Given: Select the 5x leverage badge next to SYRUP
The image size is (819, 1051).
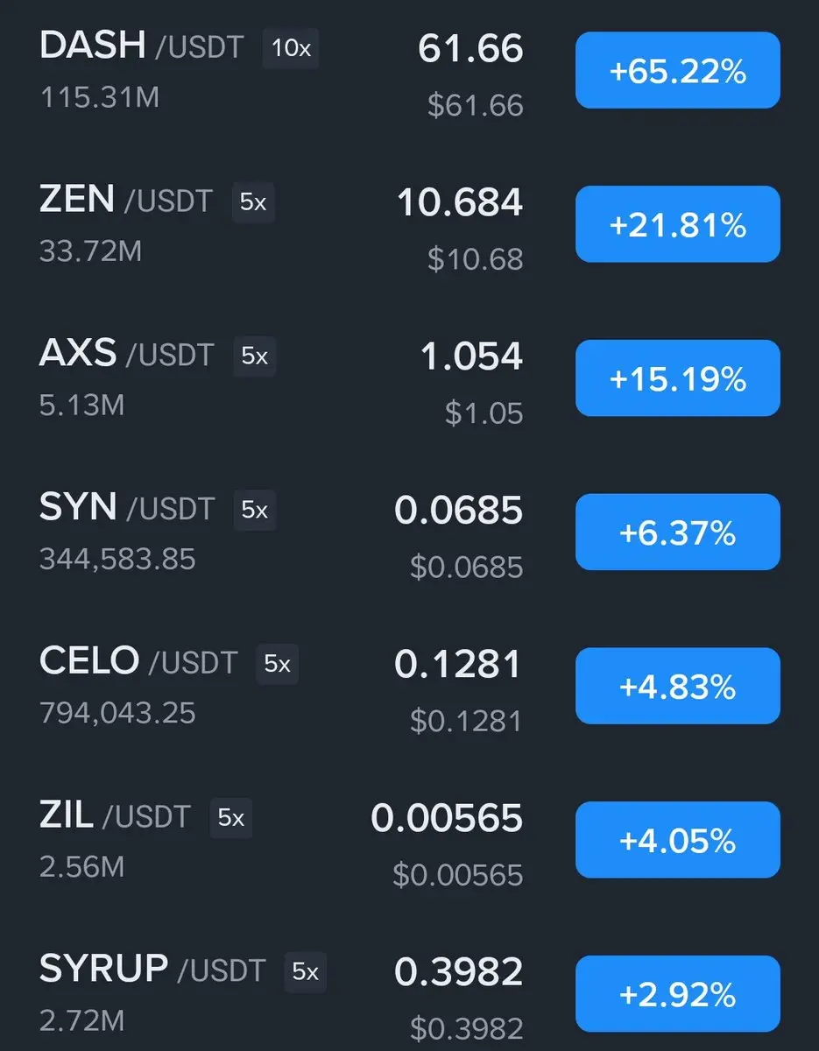Looking at the screenshot, I should click(305, 972).
